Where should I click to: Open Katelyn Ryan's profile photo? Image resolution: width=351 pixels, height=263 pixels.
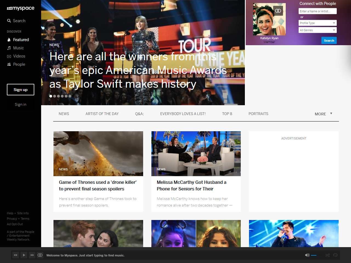pos(269,19)
